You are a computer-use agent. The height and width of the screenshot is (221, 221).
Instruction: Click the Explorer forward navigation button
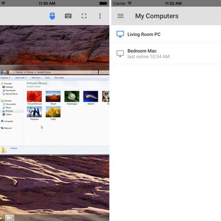[x=5, y=72]
